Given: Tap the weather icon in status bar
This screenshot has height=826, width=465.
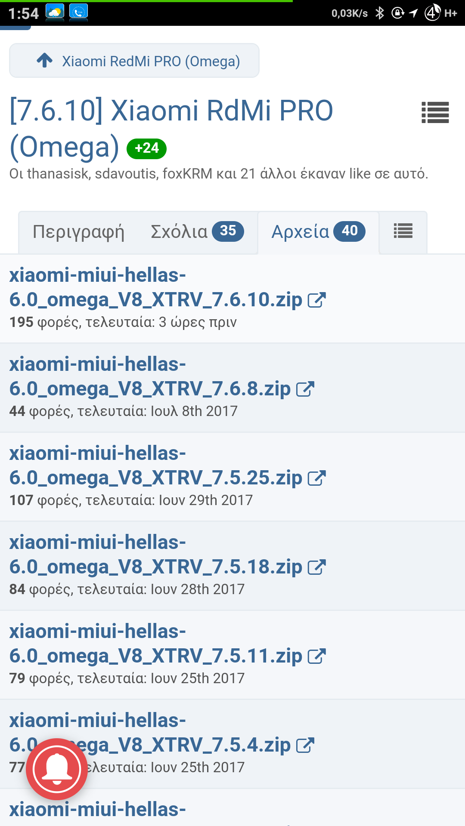Looking at the screenshot, I should [x=55, y=12].
